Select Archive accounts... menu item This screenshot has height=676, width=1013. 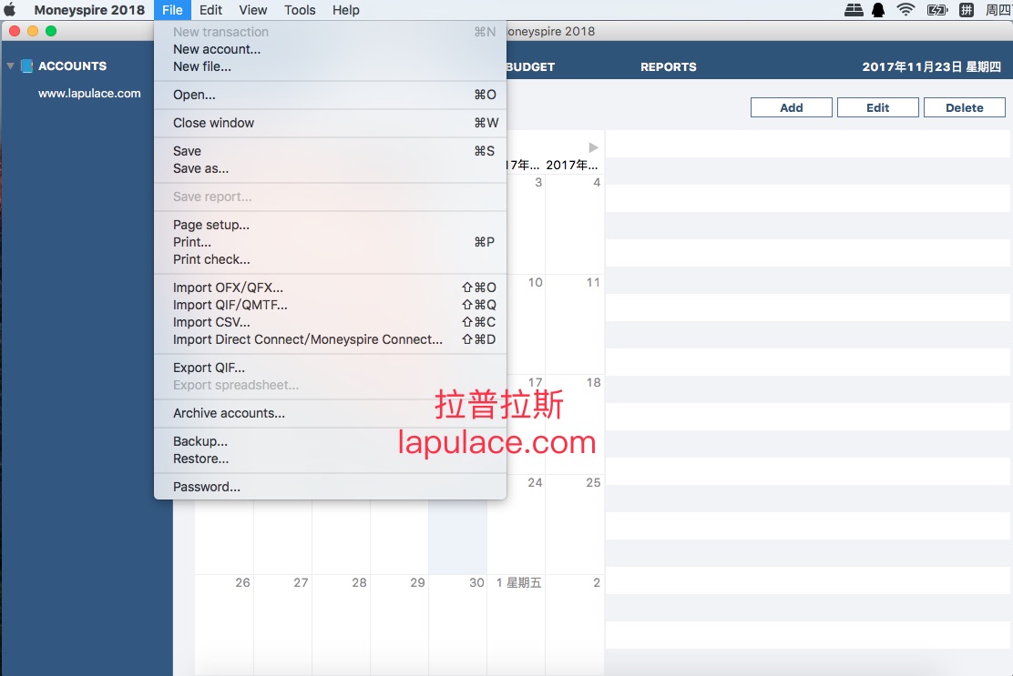(330, 413)
